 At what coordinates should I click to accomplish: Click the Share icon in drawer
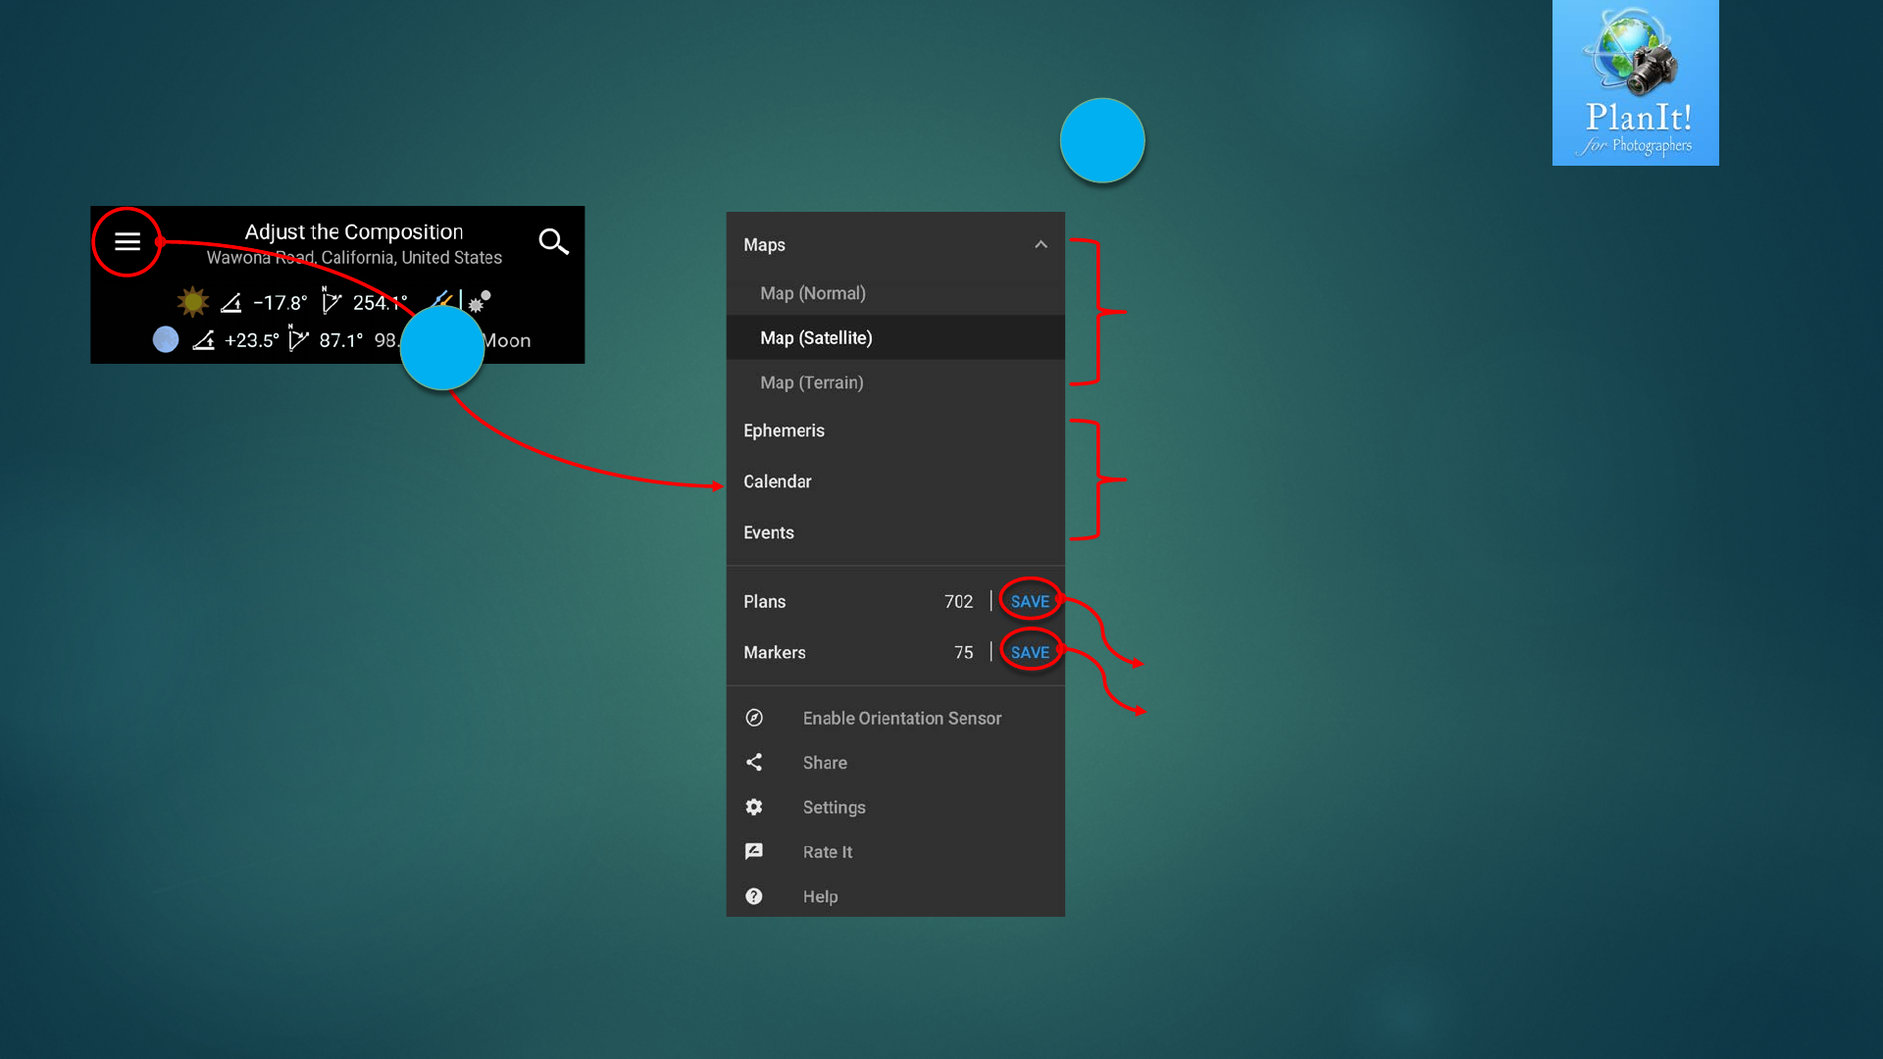753,762
